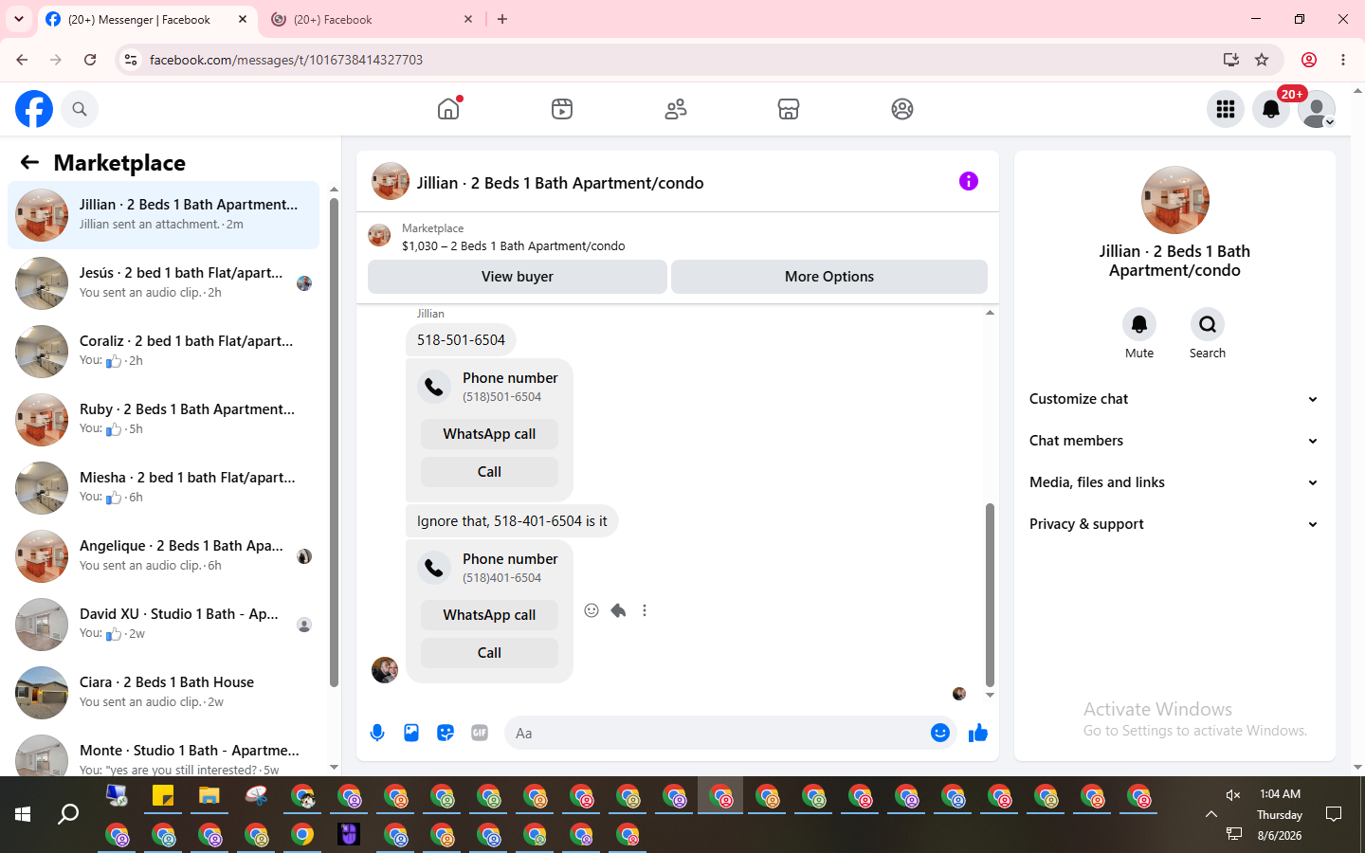Open the Windows notification center
The width and height of the screenshot is (1365, 853).
(1334, 814)
